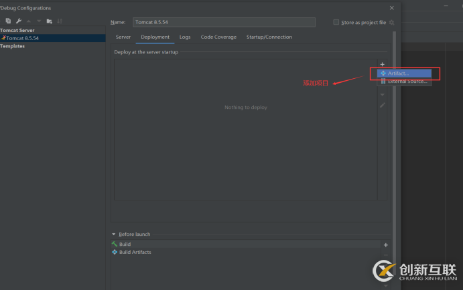Collapse the Before launch section
The width and height of the screenshot is (463, 290).
click(x=114, y=235)
